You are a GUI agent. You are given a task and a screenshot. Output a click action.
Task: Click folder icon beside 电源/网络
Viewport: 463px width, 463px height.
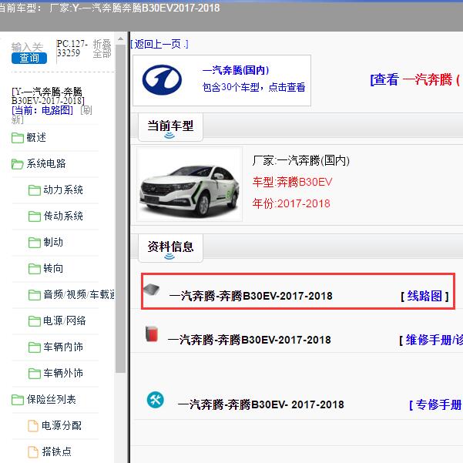click(35, 321)
